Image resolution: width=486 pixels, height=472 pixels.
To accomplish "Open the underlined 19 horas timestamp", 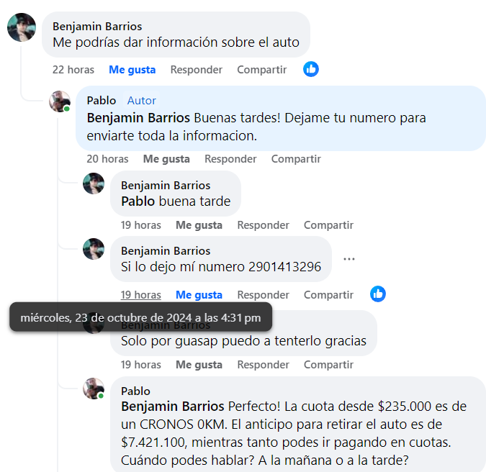I will [x=140, y=295].
